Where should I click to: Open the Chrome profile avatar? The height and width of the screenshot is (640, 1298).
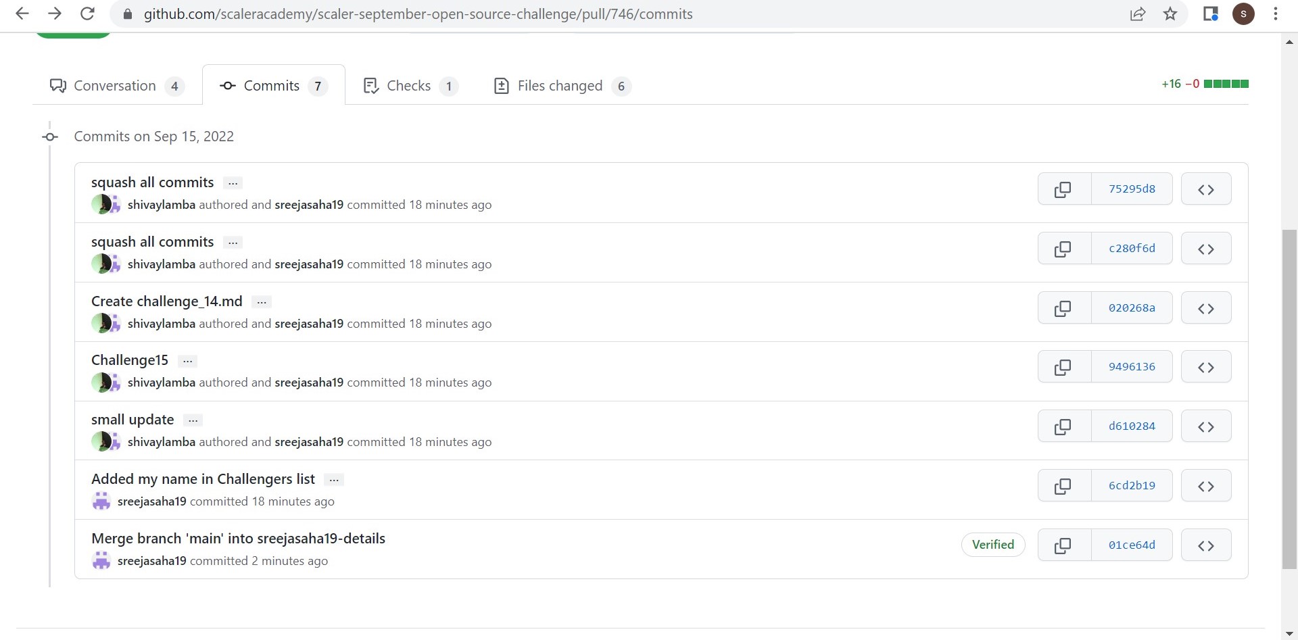1243,14
